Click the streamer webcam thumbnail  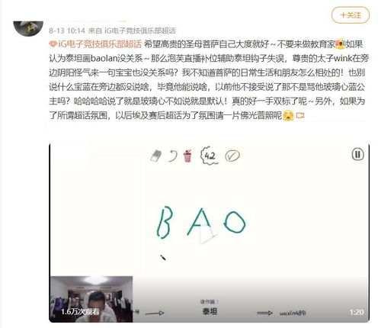91,299
